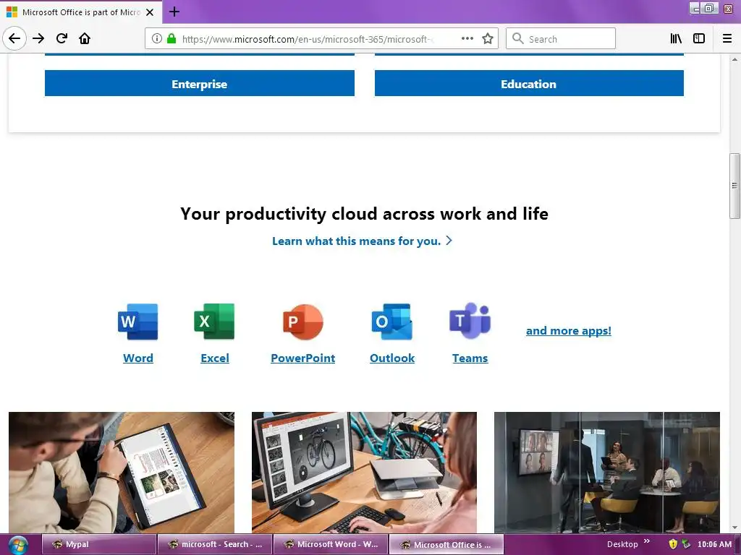Click the security shield tray icon

point(673,544)
